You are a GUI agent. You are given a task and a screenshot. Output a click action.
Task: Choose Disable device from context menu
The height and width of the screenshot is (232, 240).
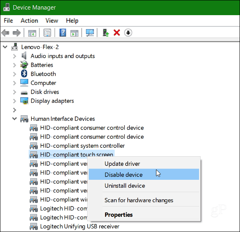[x=144, y=174]
